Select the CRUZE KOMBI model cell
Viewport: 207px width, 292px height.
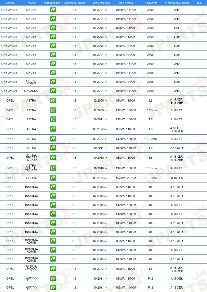point(31,82)
